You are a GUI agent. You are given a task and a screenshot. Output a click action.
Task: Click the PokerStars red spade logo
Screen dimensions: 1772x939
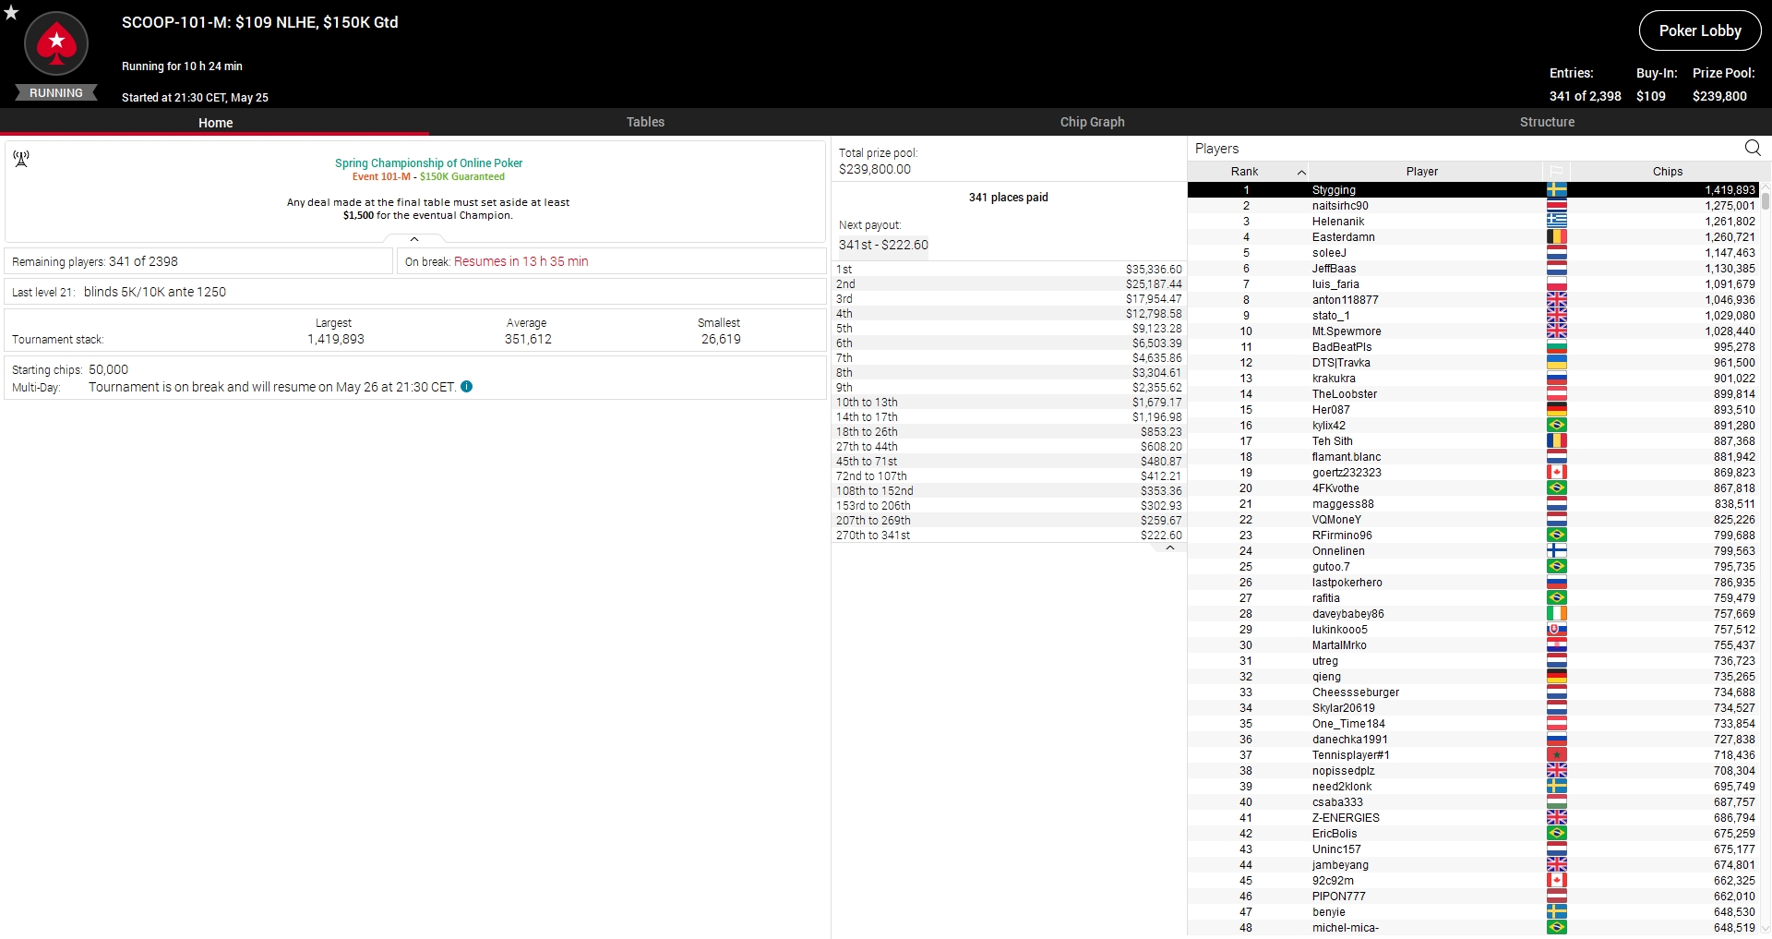[x=56, y=43]
